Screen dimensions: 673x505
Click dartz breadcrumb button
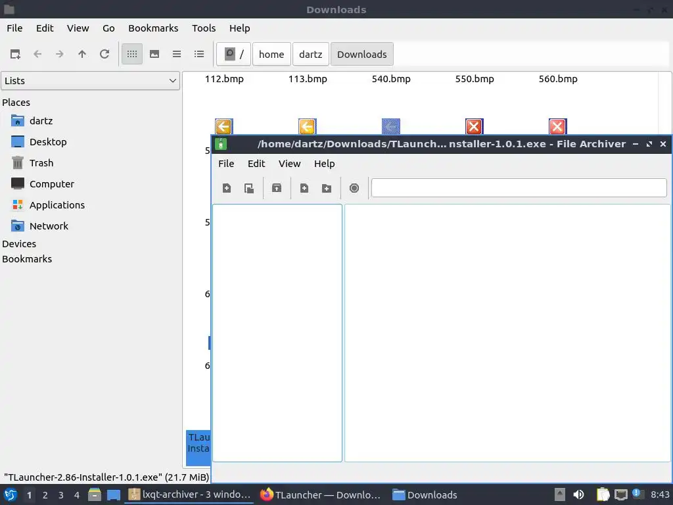(x=311, y=54)
